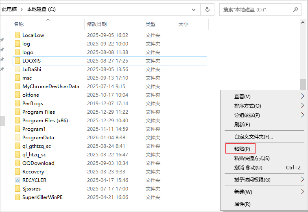Expand the 分组依据(P) submenu arrow
Screen dimensions: 308x212
[302, 115]
